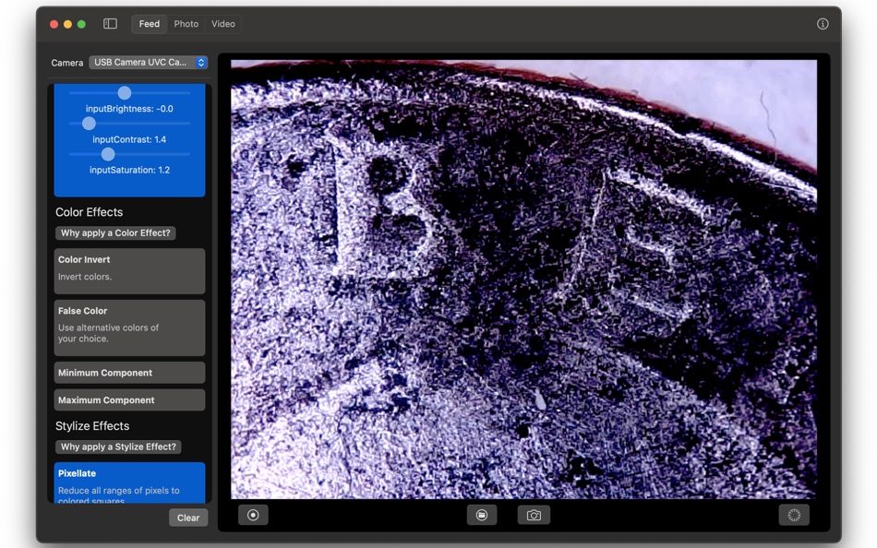Open video capture with the film icon

click(482, 515)
